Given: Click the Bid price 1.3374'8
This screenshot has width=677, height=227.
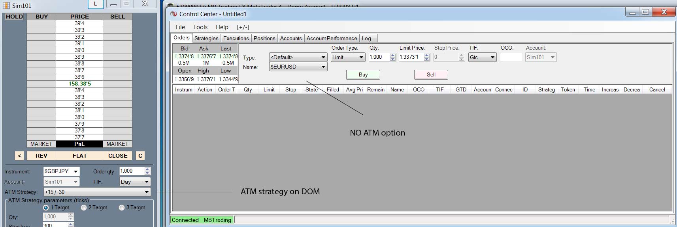Looking at the screenshot, I should pyautogui.click(x=184, y=56).
